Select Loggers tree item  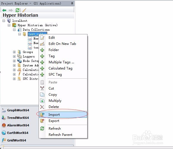29,56
